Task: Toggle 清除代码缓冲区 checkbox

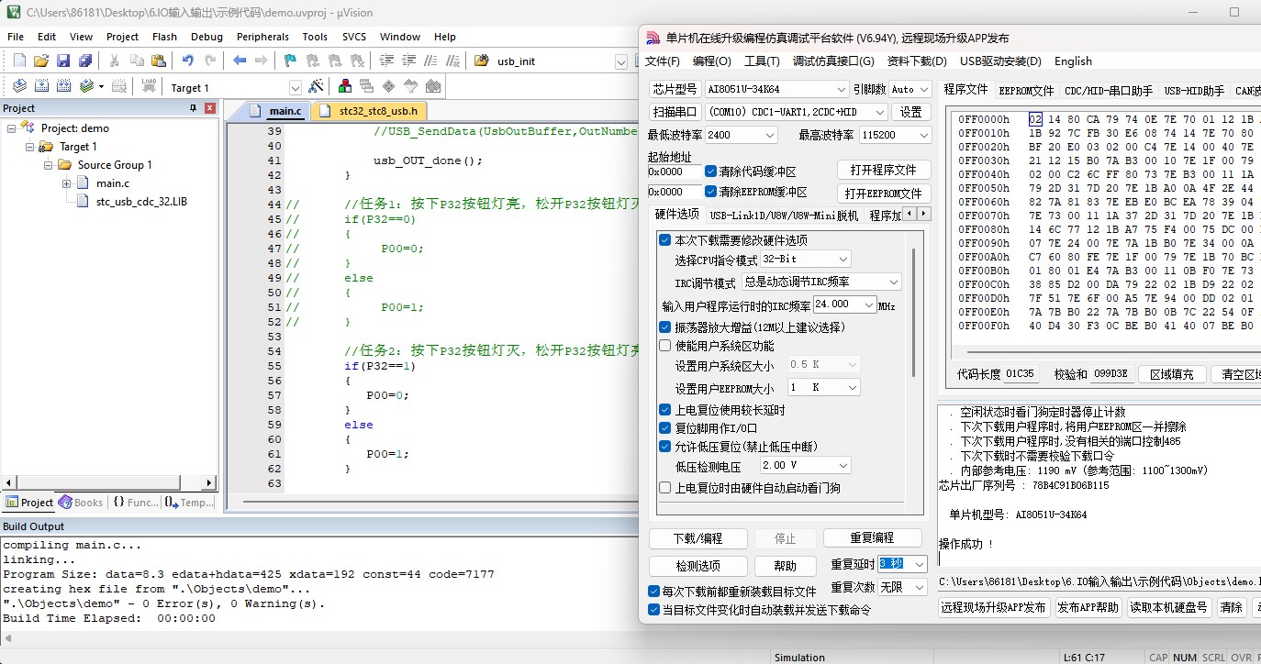Action: [711, 172]
